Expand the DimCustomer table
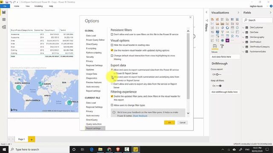273x153 pixels. (x=244, y=27)
